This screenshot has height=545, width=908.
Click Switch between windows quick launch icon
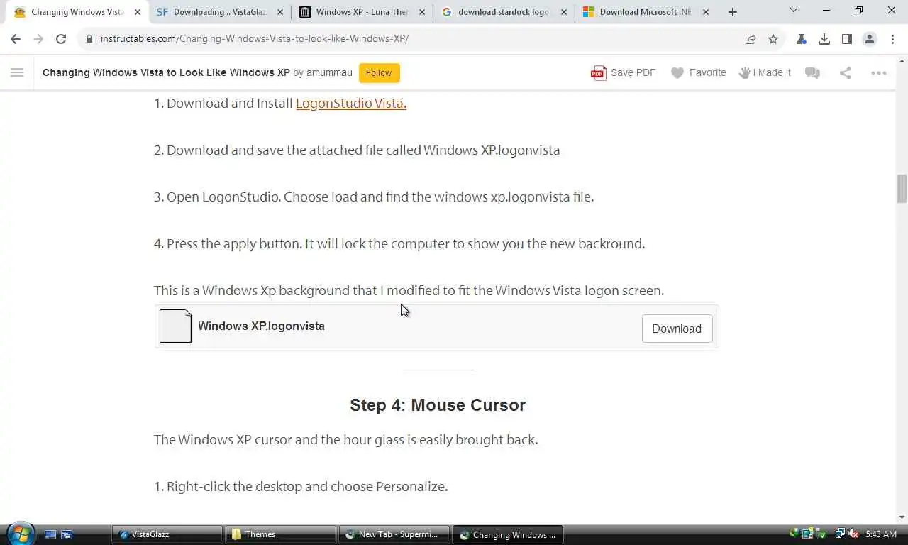pyautogui.click(x=67, y=534)
